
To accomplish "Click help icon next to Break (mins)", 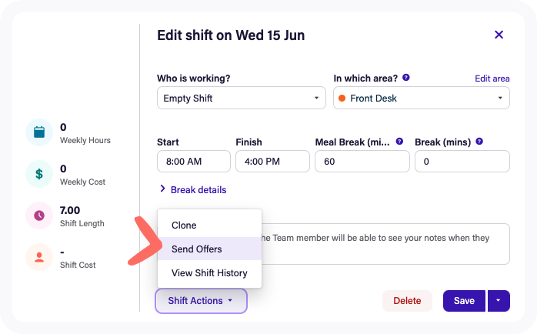I will pos(479,141).
